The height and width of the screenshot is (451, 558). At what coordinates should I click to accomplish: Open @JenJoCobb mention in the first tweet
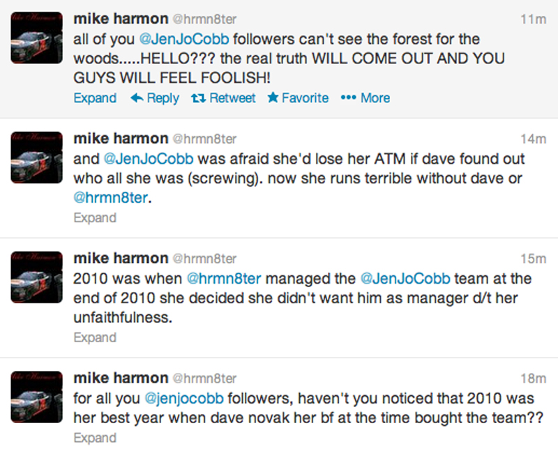pyautogui.click(x=185, y=38)
